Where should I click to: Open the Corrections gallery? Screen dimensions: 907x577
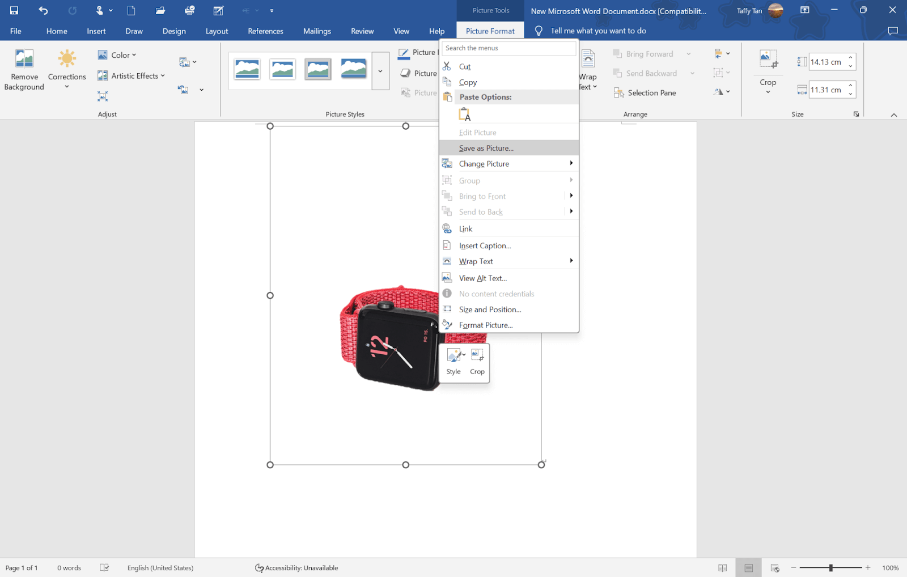point(66,68)
